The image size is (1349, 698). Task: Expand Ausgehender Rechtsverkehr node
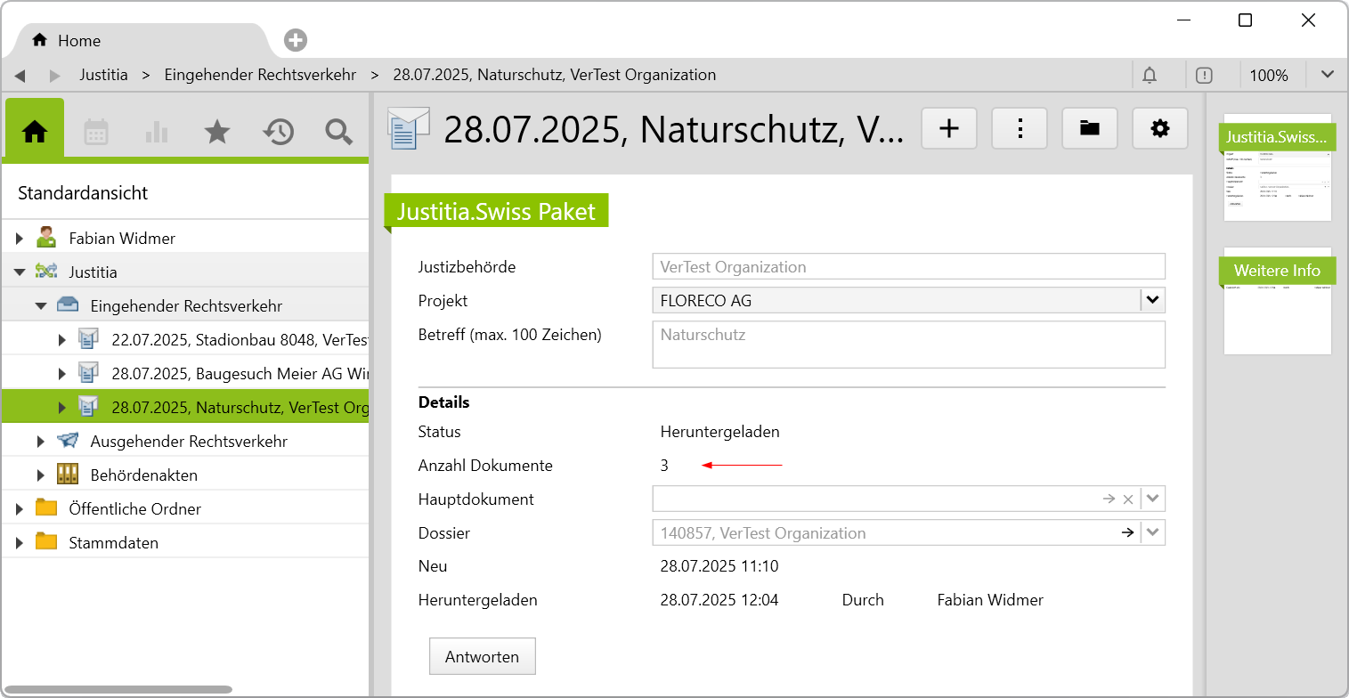coord(41,441)
